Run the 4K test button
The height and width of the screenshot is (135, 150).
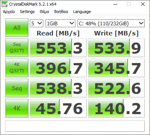pos(17,108)
